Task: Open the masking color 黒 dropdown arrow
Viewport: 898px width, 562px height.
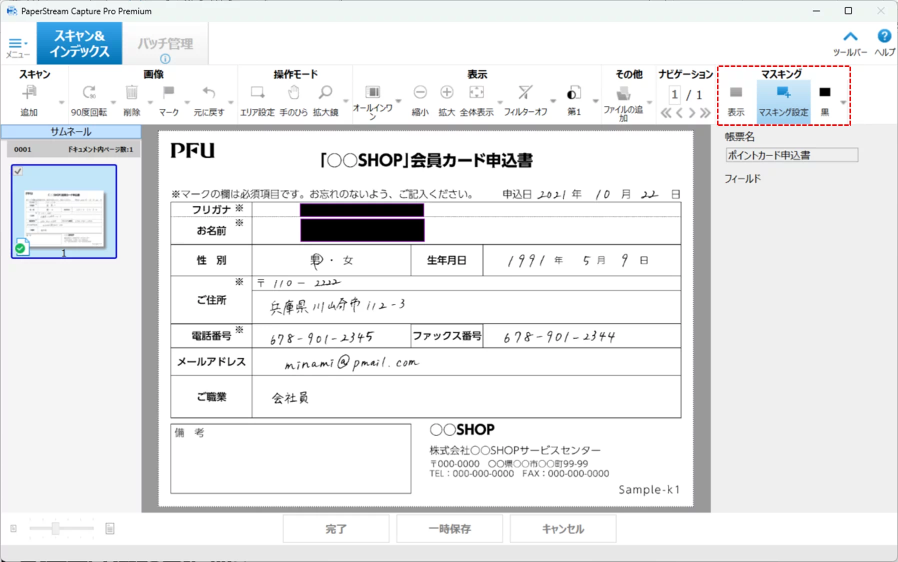Action: [843, 102]
